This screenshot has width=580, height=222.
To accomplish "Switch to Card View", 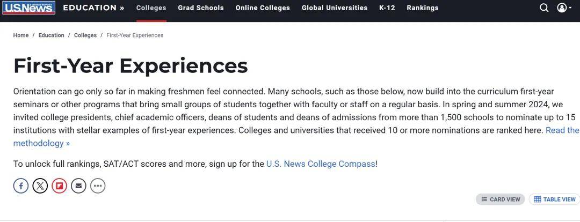I will pos(500,199).
